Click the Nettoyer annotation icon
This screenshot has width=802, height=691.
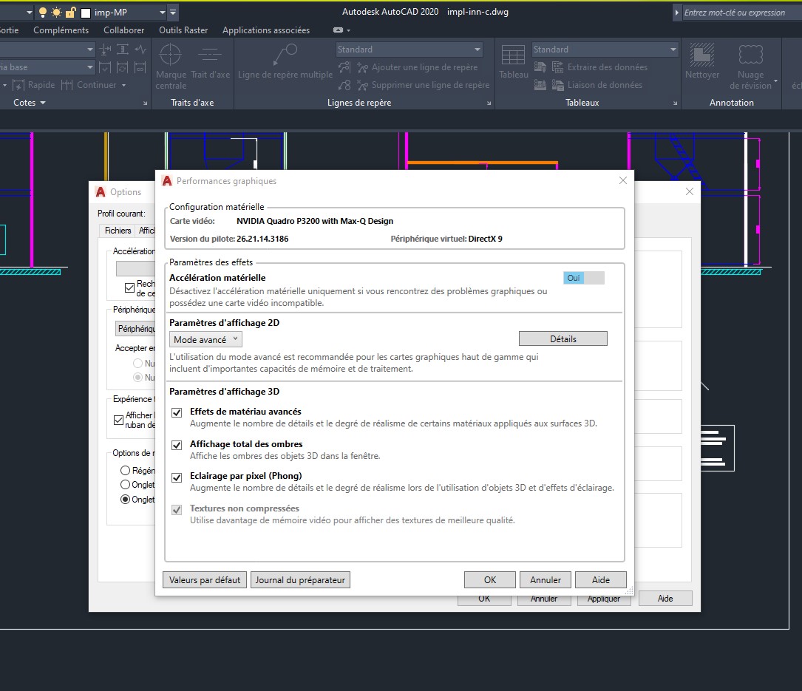(701, 56)
